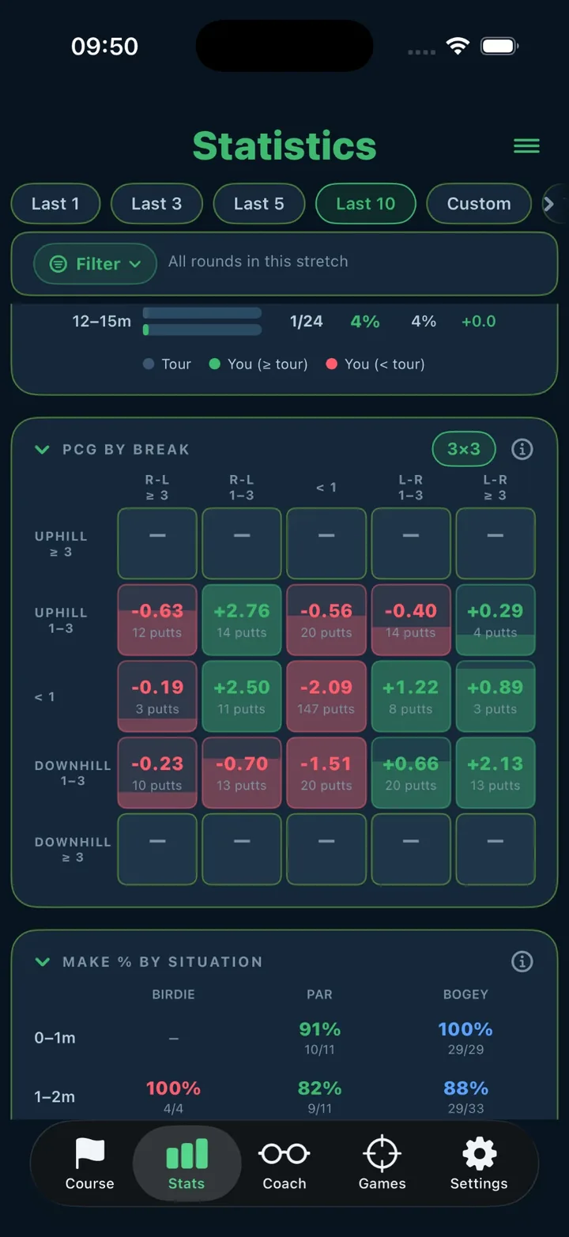
Task: Select the -2.09 cell with 147 putts
Action: tap(326, 696)
